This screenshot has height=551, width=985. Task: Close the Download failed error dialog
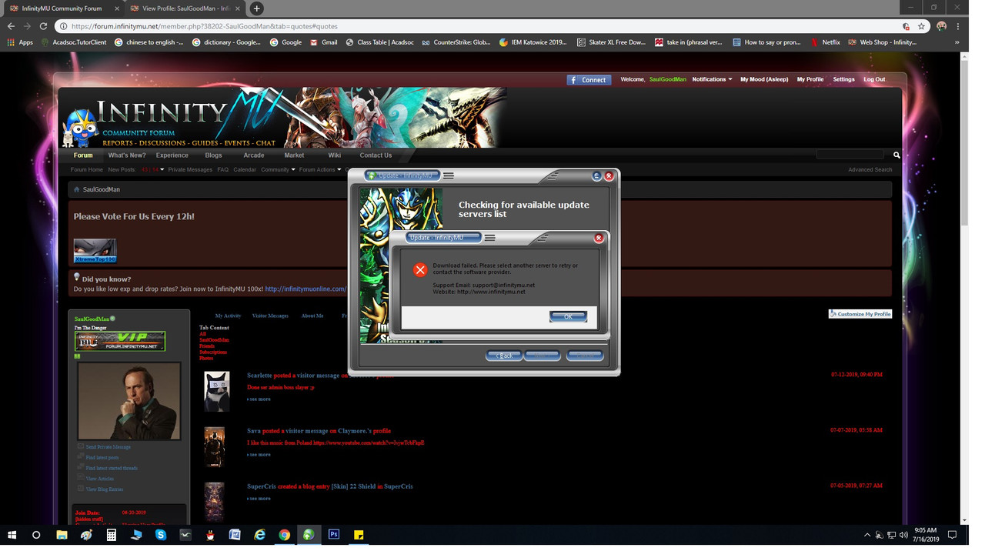click(x=599, y=239)
